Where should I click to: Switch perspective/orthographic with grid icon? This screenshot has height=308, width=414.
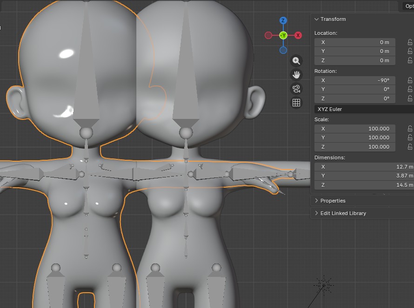296,103
